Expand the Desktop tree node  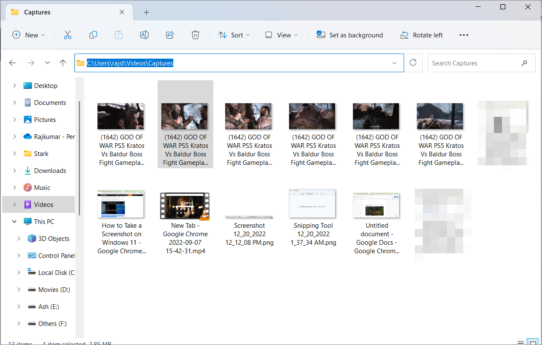tap(14, 85)
